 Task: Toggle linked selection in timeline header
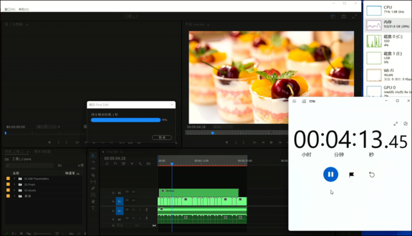pos(124,163)
